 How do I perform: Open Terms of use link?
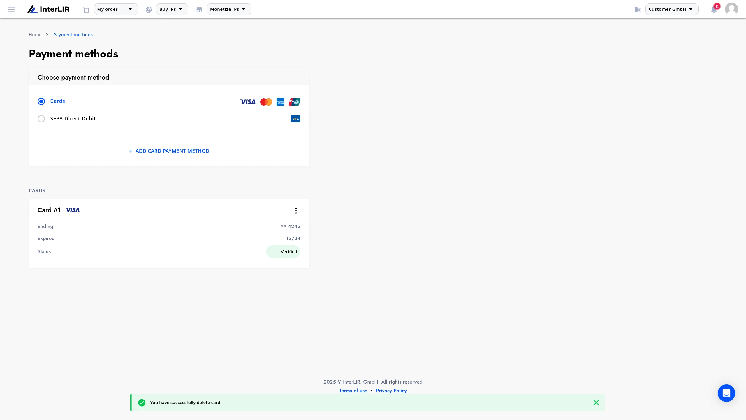pos(353,391)
